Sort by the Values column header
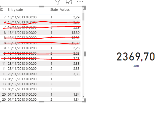The image size is (163, 114). click(x=65, y=10)
